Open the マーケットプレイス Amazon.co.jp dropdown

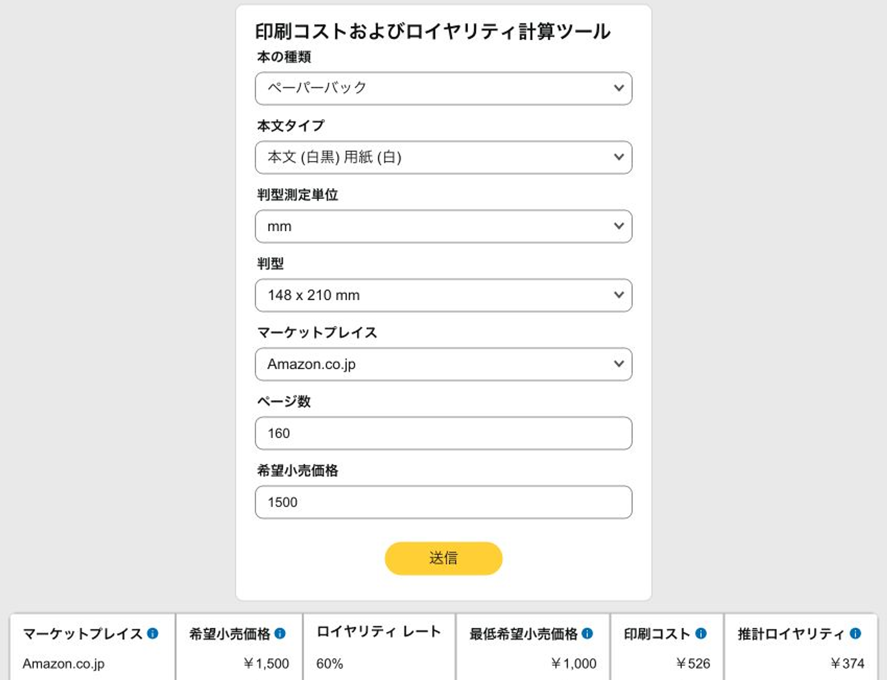pos(443,364)
